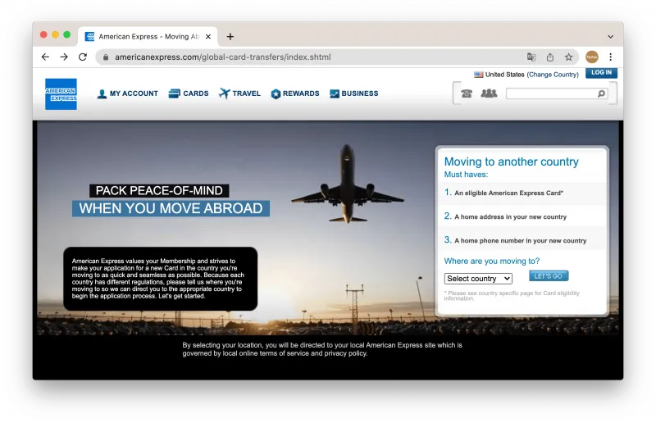This screenshot has height=423, width=656.
Task: Open the My Account menu
Action: pyautogui.click(x=128, y=93)
